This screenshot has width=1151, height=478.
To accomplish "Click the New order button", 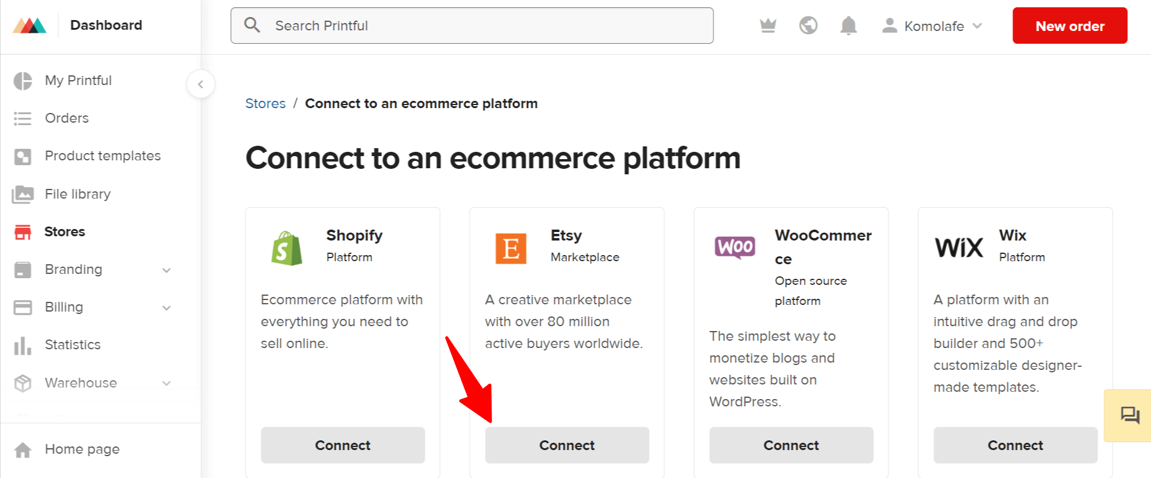I will (x=1070, y=26).
